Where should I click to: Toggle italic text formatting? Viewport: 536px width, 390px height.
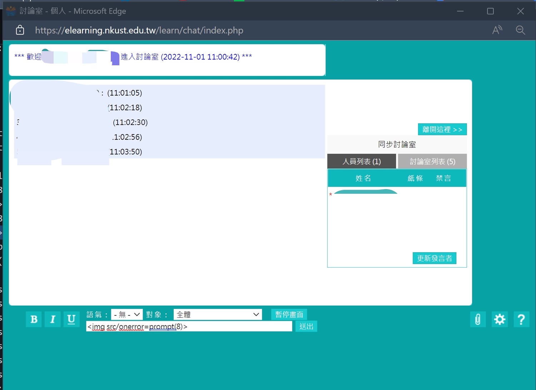(x=53, y=319)
